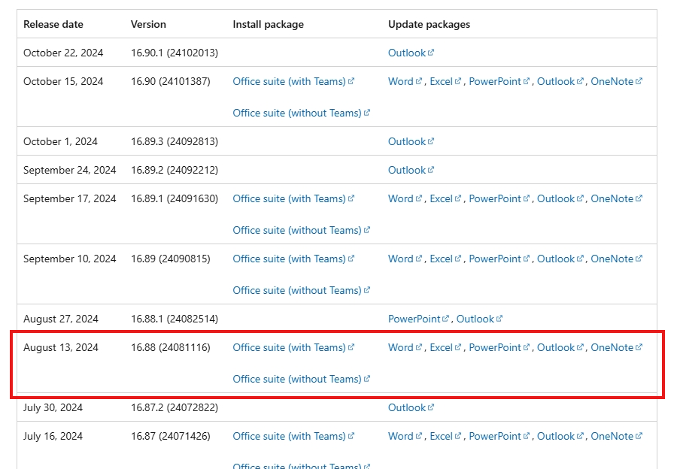Select version text 16.90 (24101387)
Screen dimensions: 677x469
click(x=171, y=81)
